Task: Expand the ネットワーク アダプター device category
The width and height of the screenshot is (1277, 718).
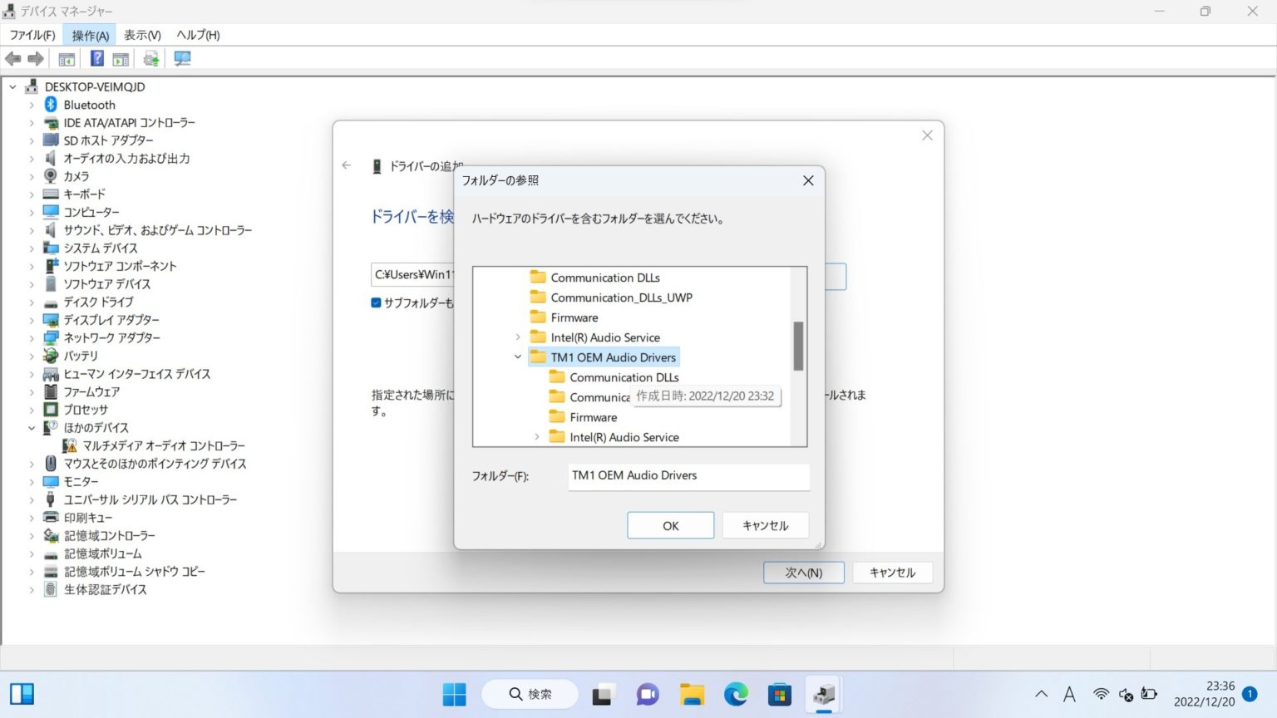Action: point(31,337)
